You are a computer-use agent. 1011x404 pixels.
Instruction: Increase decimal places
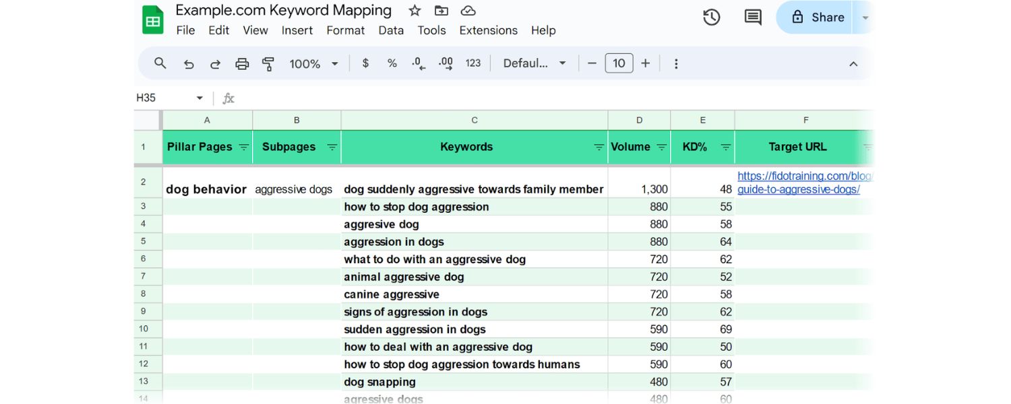point(445,63)
